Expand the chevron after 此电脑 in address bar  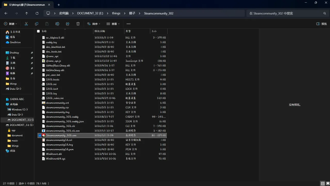(73, 13)
